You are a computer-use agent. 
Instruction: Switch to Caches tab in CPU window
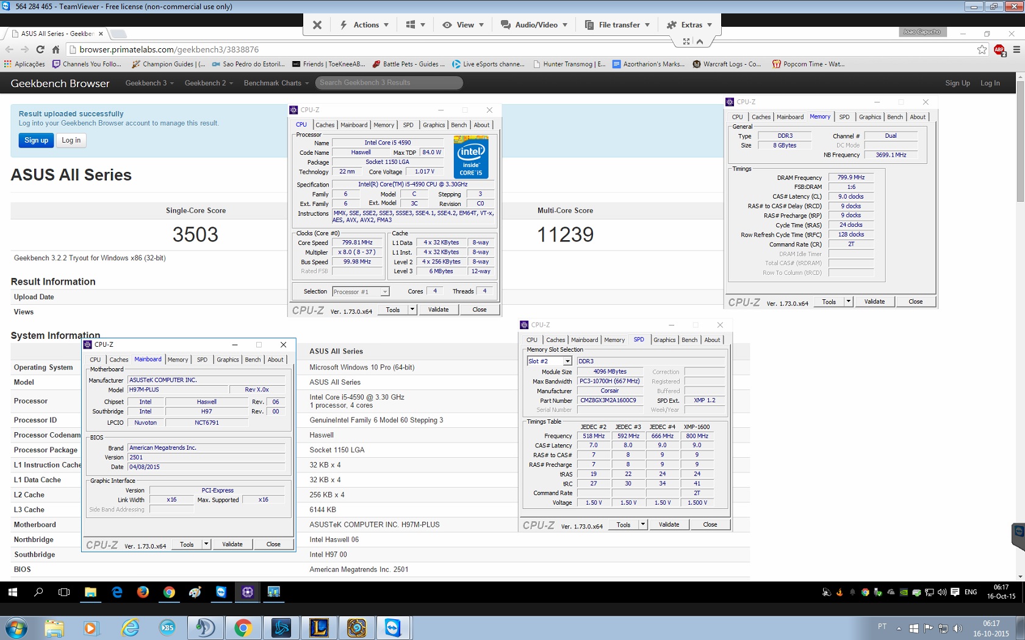click(325, 125)
